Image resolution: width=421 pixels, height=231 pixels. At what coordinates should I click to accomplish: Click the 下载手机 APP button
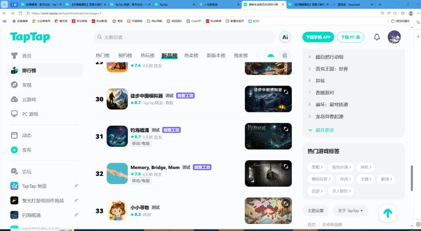click(x=318, y=37)
